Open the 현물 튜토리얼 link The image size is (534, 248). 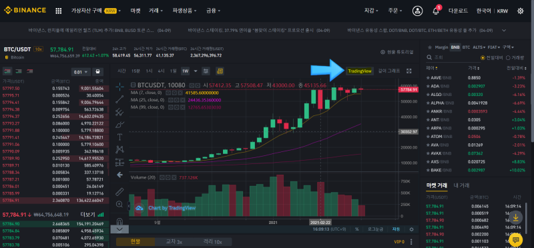396,52
